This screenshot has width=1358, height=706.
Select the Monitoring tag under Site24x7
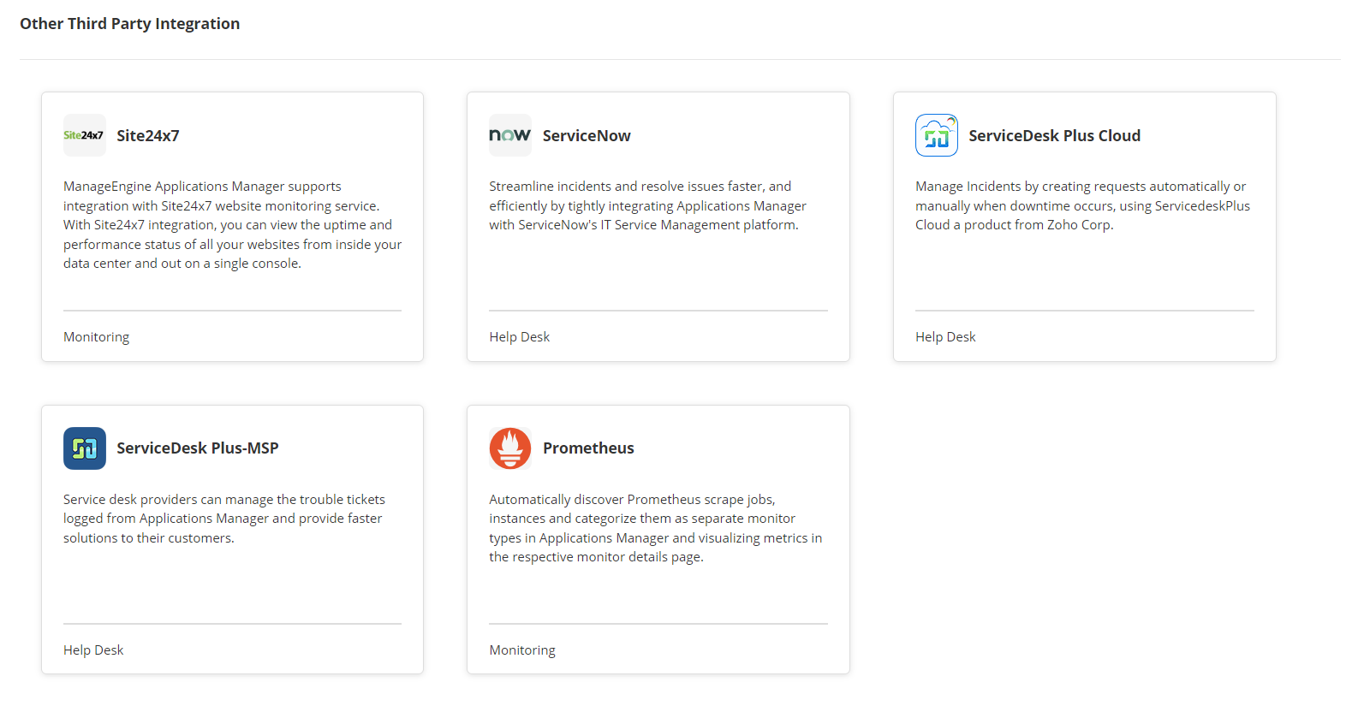(96, 336)
